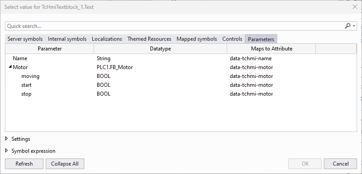
Task: Focus the Quick search field
Action: point(174,26)
